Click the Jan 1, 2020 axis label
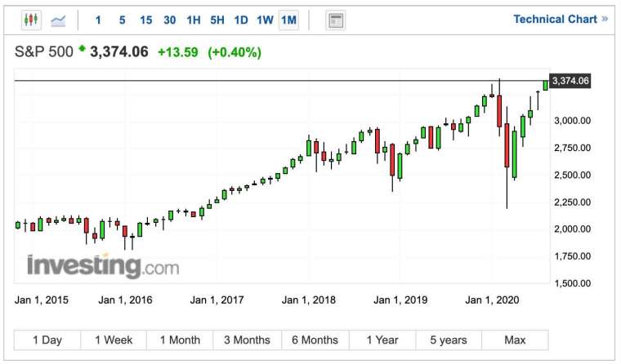Viewport: 621px width, 364px height. point(492,300)
